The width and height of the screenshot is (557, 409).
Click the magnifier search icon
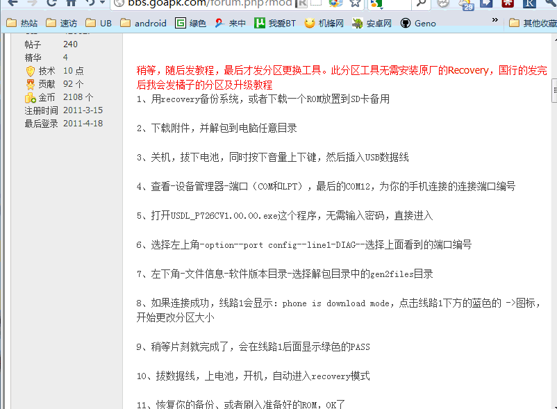click(421, 3)
